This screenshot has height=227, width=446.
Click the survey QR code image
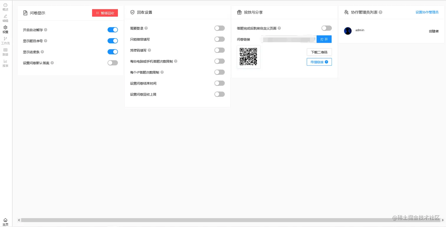tap(248, 57)
